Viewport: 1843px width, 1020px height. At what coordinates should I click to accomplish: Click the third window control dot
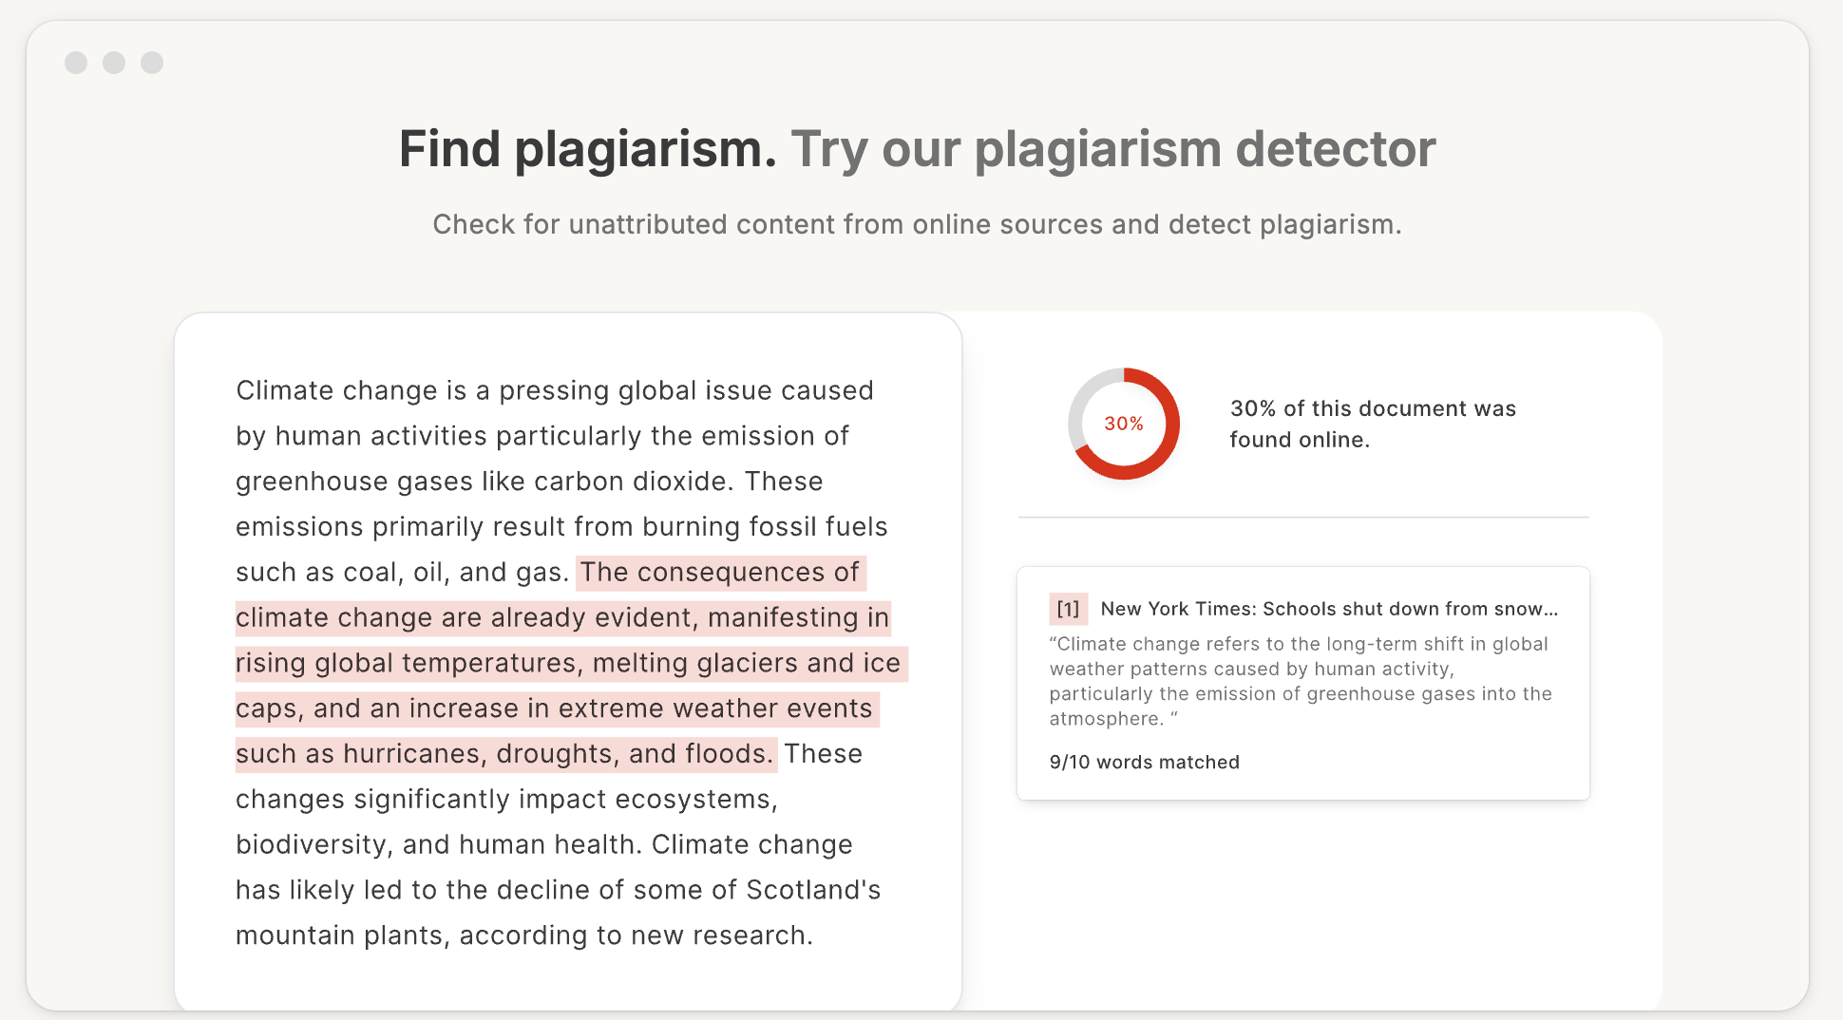coord(152,63)
